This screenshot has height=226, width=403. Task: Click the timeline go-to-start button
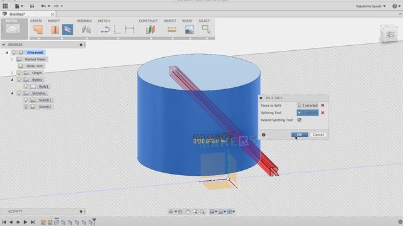[4, 222]
